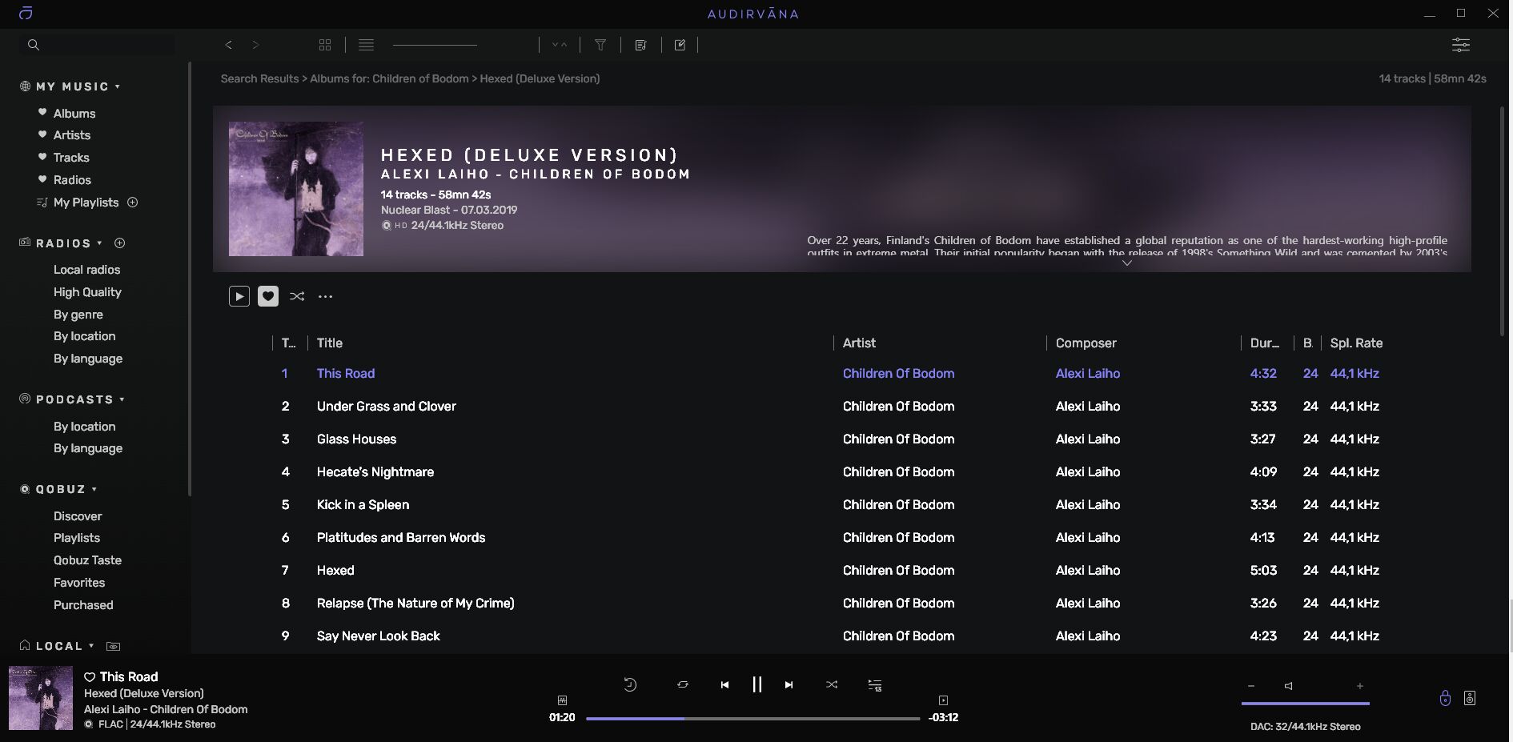Switch to grid view
This screenshot has height=742, width=1513.
[x=325, y=45]
